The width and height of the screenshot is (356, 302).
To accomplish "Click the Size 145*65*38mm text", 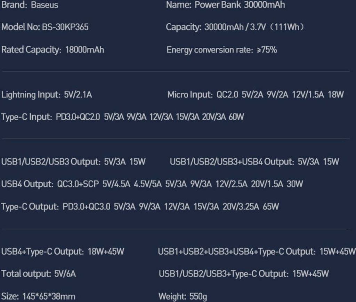I will coord(38,296).
